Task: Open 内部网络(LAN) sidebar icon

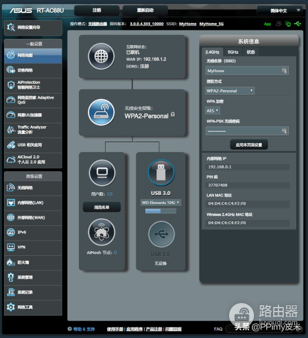Action: click(11, 202)
